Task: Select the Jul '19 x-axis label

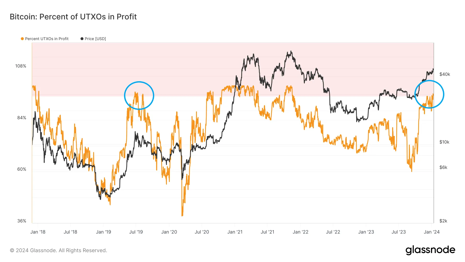Action: (136, 232)
